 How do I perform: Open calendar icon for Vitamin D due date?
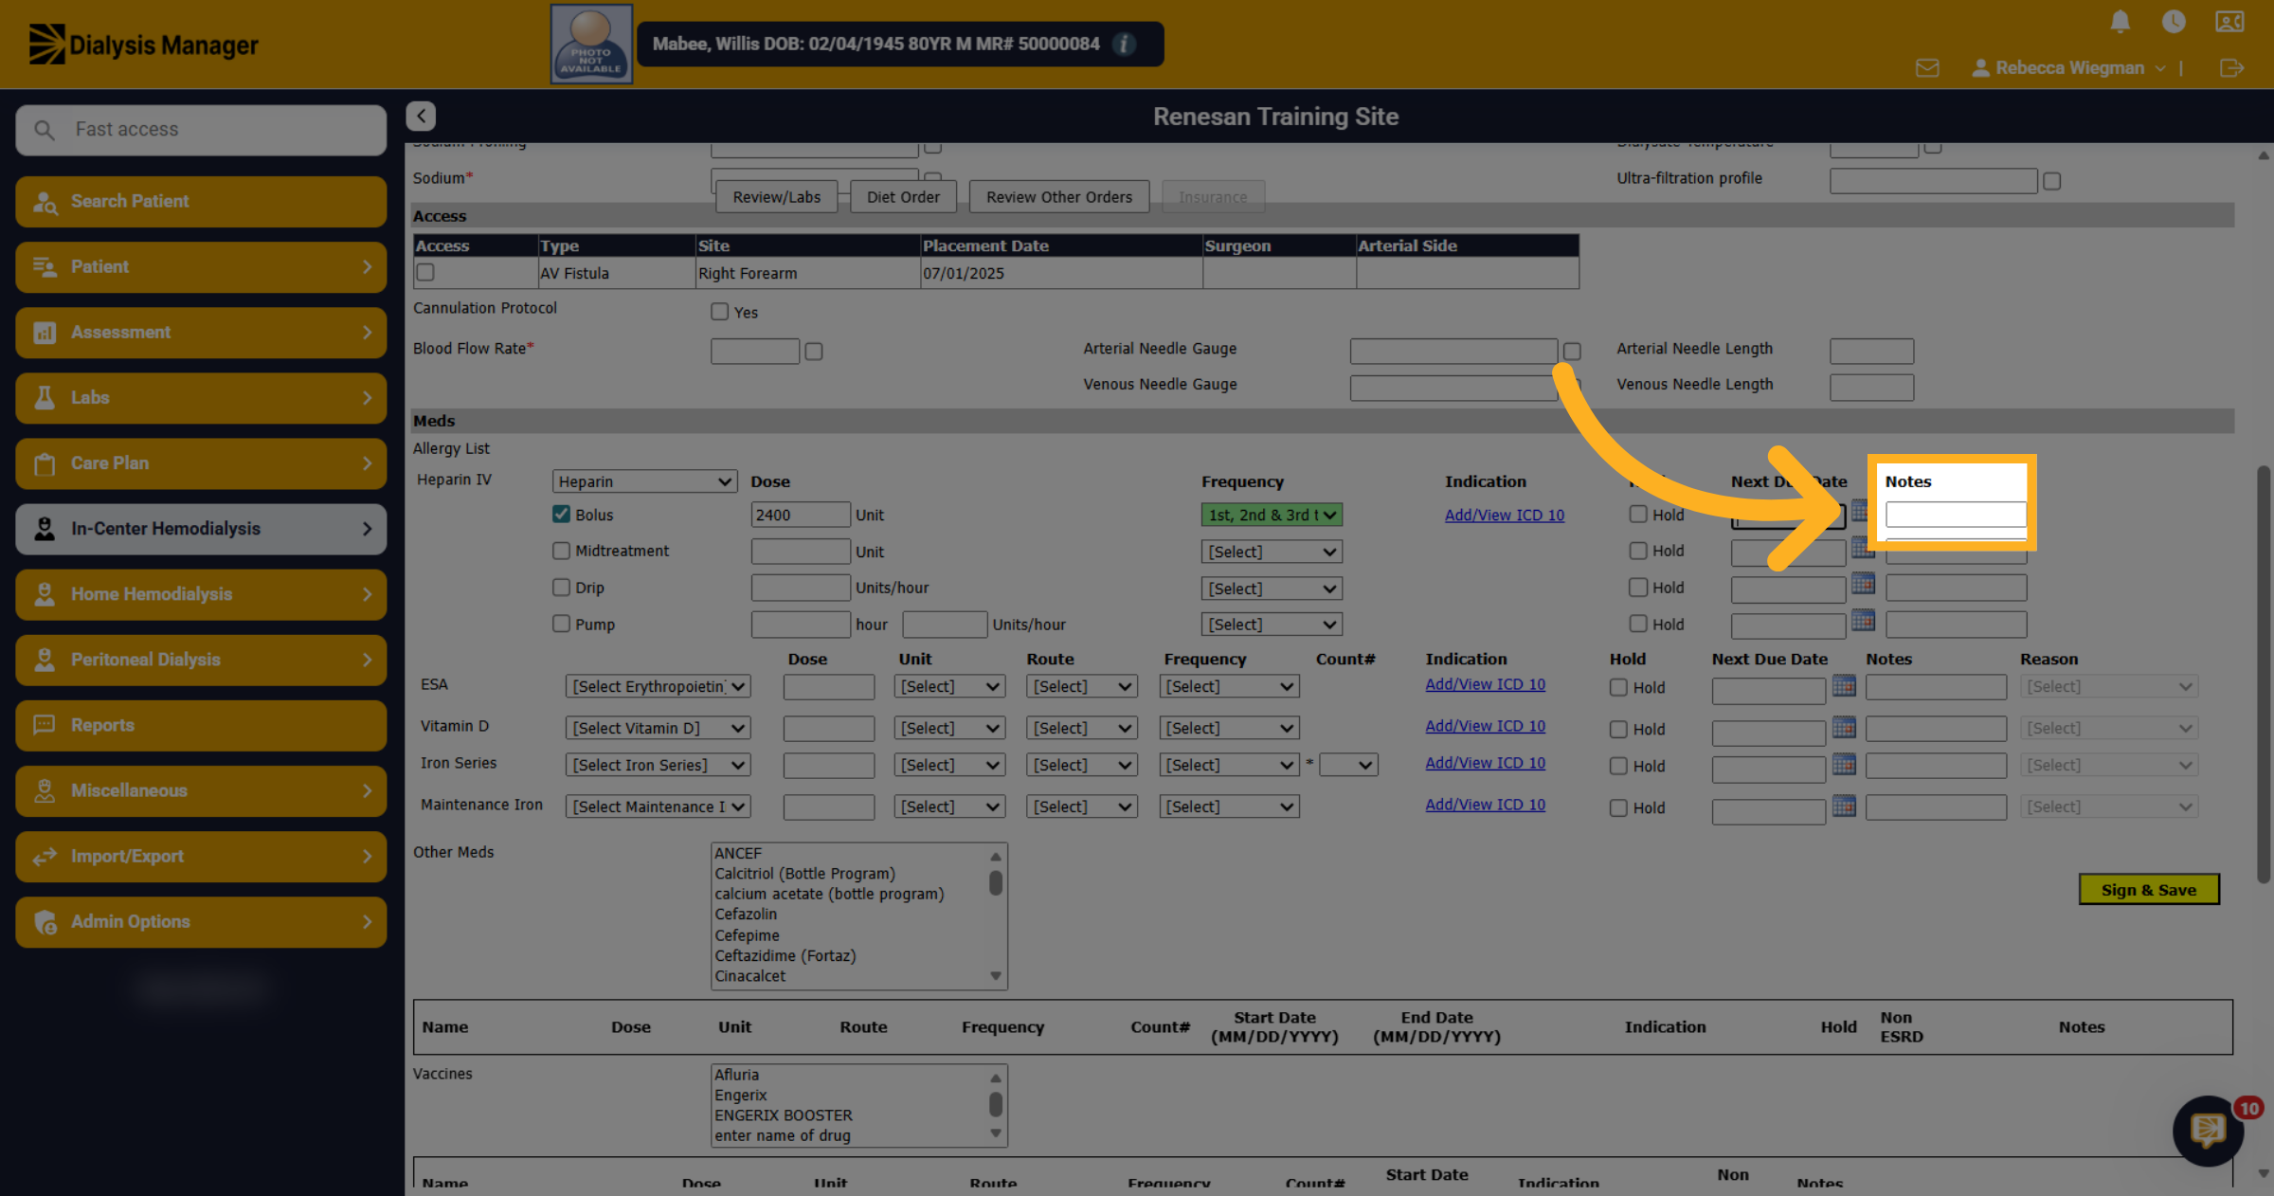click(x=1844, y=727)
